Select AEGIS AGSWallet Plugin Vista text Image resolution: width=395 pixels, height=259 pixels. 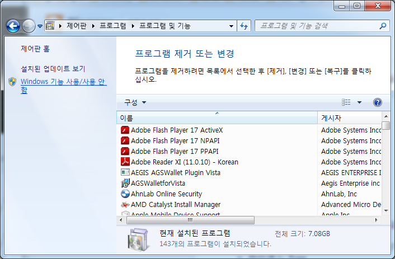(176, 173)
